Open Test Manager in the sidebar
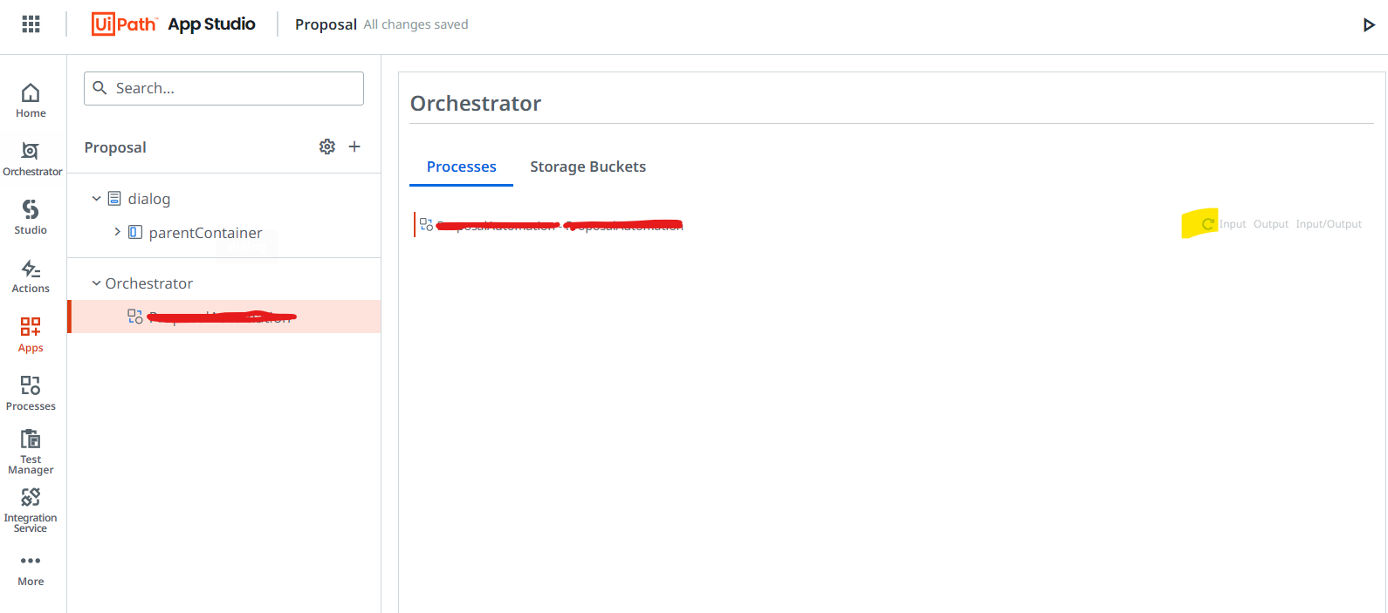Viewport: 1388px width, 613px height. point(31,452)
